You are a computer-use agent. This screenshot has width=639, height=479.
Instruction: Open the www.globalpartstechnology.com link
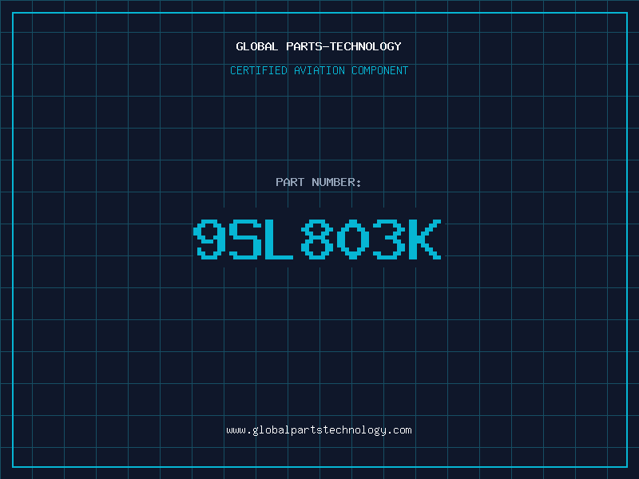pyautogui.click(x=319, y=430)
